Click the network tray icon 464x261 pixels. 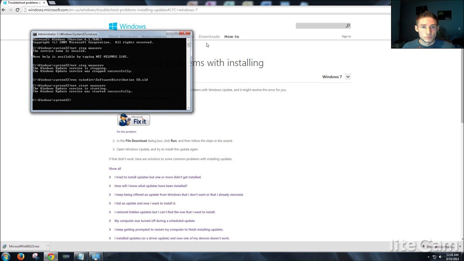coord(435,257)
